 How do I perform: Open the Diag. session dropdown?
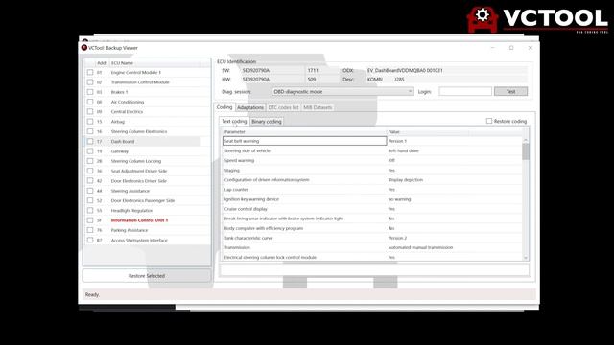(342, 92)
